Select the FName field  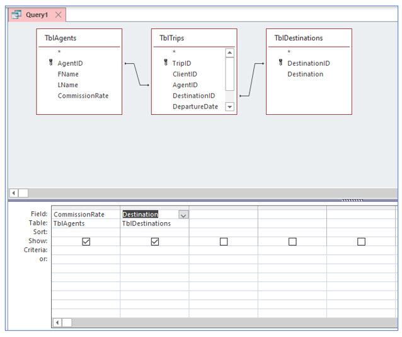pyautogui.click(x=68, y=74)
